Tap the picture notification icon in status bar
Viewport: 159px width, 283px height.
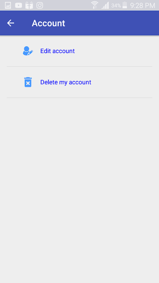click(8, 5)
